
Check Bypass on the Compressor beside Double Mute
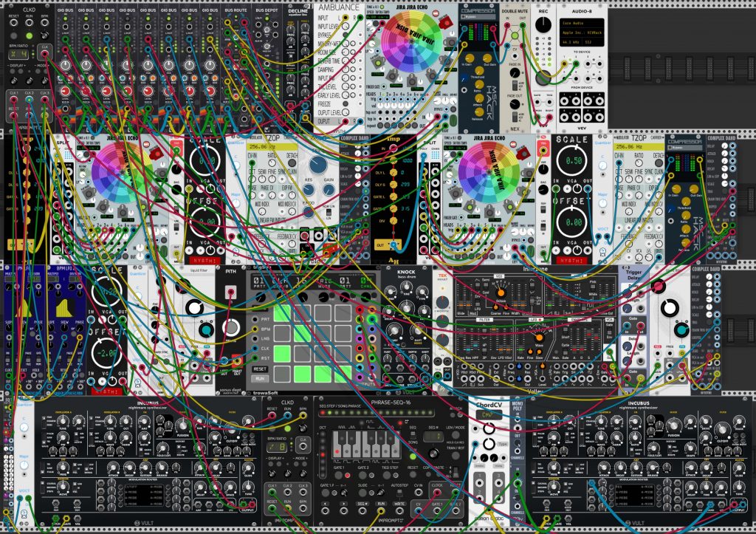465,17
